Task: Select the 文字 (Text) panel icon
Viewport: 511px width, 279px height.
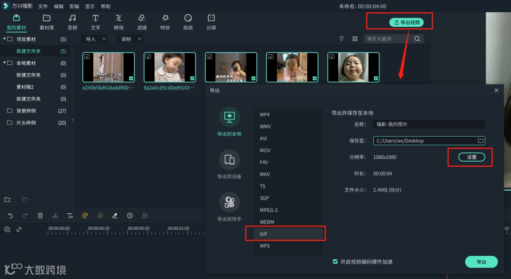Action: click(95, 21)
